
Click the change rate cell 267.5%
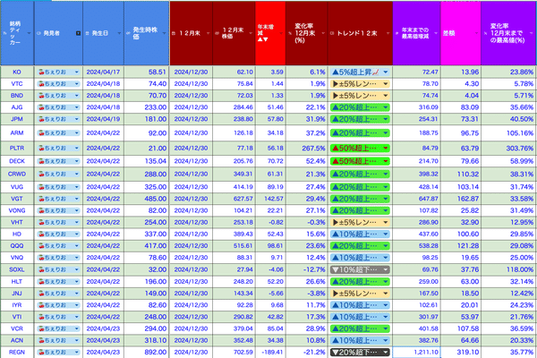(307, 149)
